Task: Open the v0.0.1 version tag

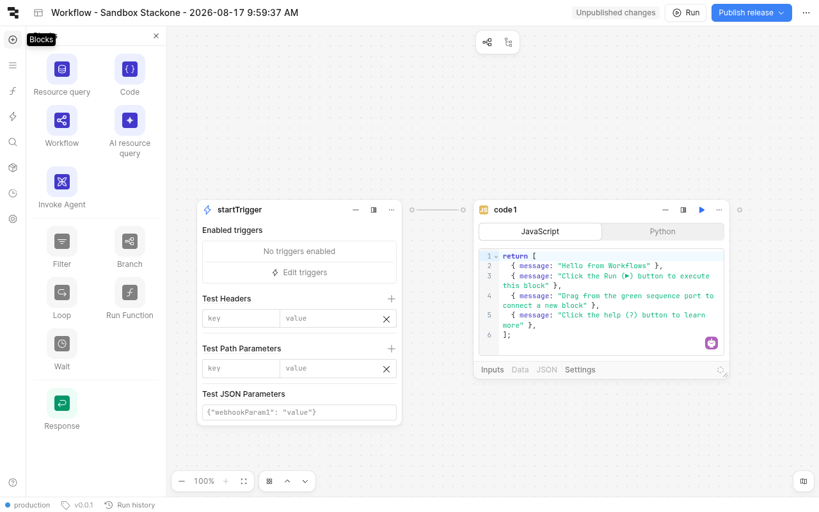Action: [x=77, y=505]
